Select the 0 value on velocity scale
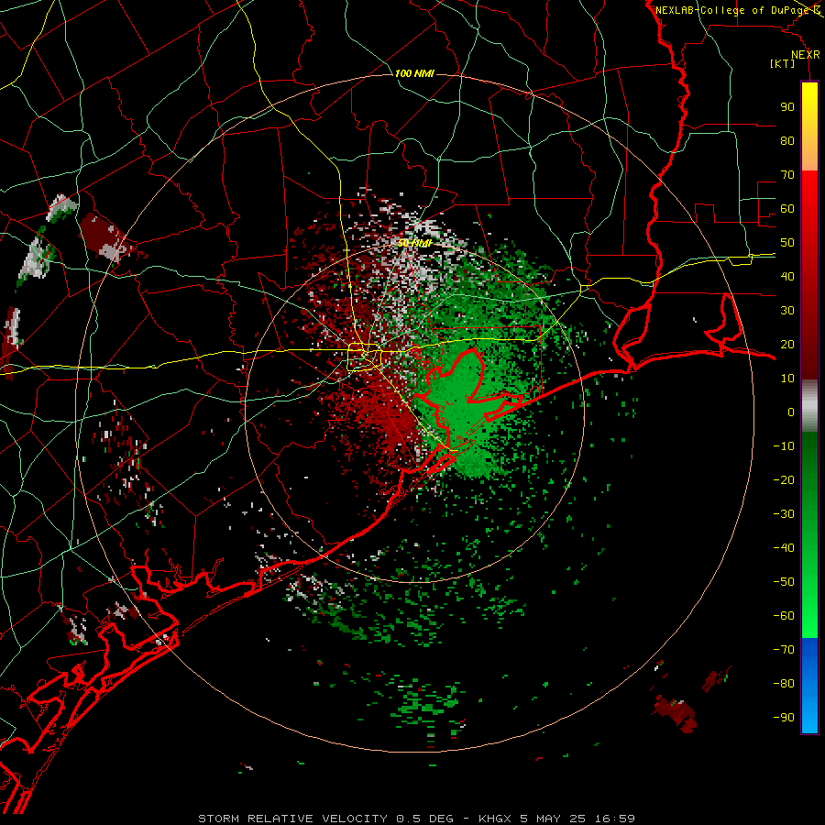 point(791,412)
